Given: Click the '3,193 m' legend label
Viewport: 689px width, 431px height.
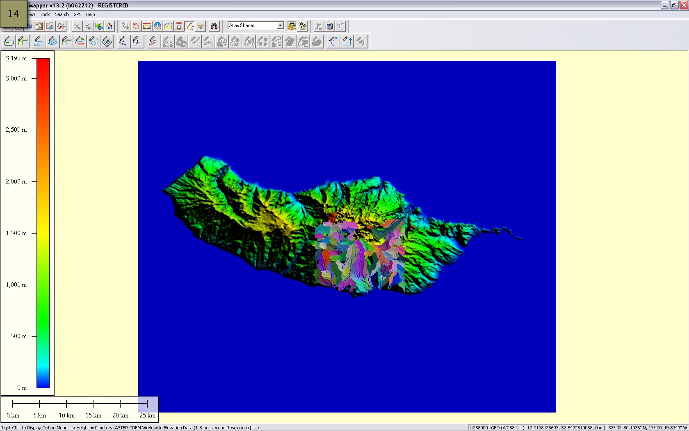Looking at the screenshot, I should click(16, 58).
